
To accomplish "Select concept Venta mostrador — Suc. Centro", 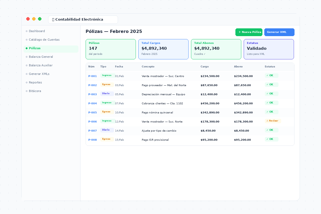I will 163,76.
